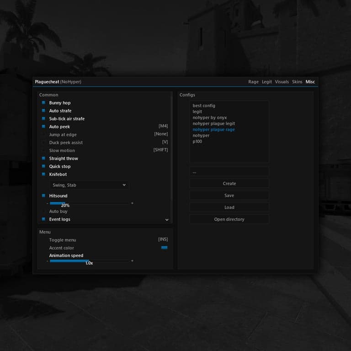351x351 pixels.
Task: Go to the Skins tab
Action: (297, 82)
